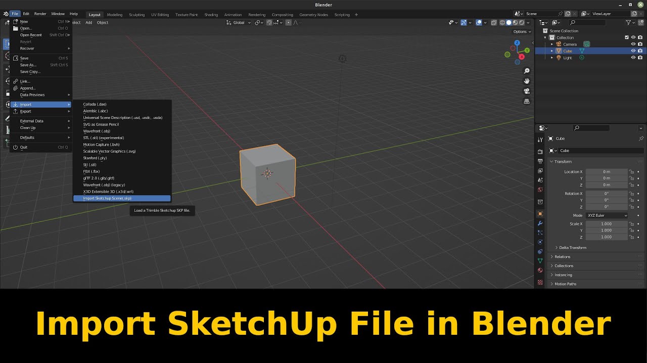The width and height of the screenshot is (647, 363).
Task: Select Collada (.dae) import option
Action: (122, 104)
